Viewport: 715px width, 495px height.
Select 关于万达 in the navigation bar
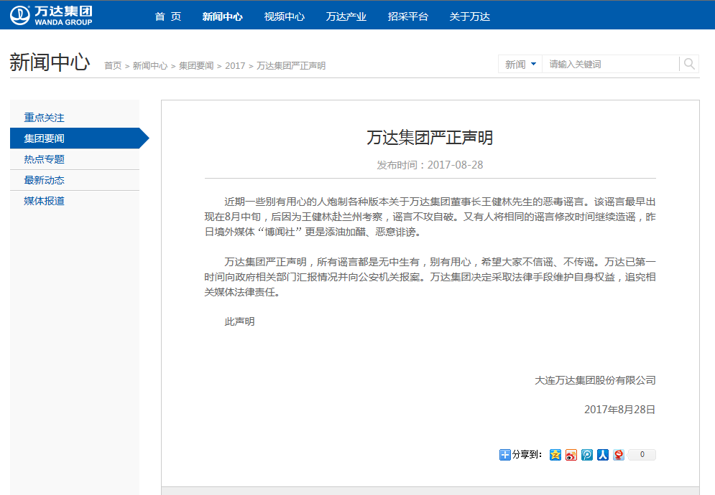pos(469,16)
